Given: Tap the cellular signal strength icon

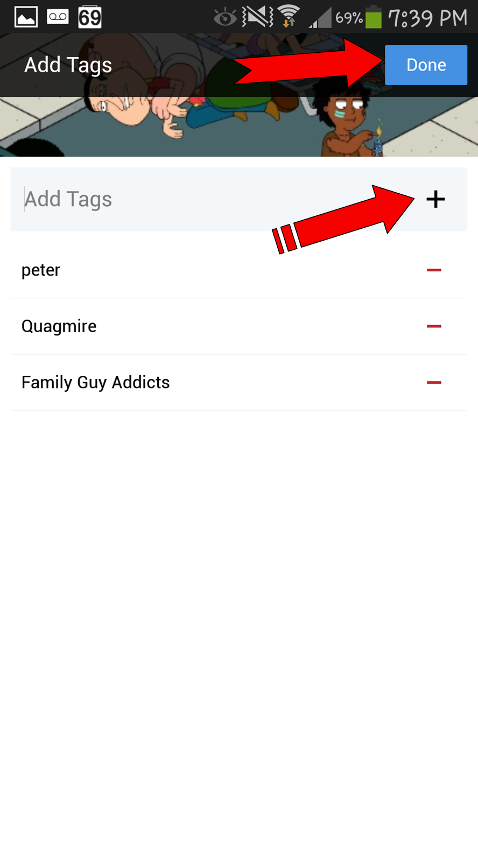Looking at the screenshot, I should tap(320, 19).
